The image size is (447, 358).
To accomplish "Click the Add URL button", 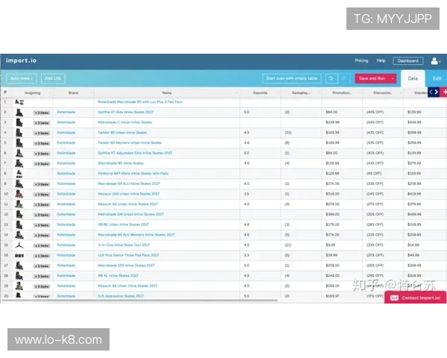I will pyautogui.click(x=53, y=78).
